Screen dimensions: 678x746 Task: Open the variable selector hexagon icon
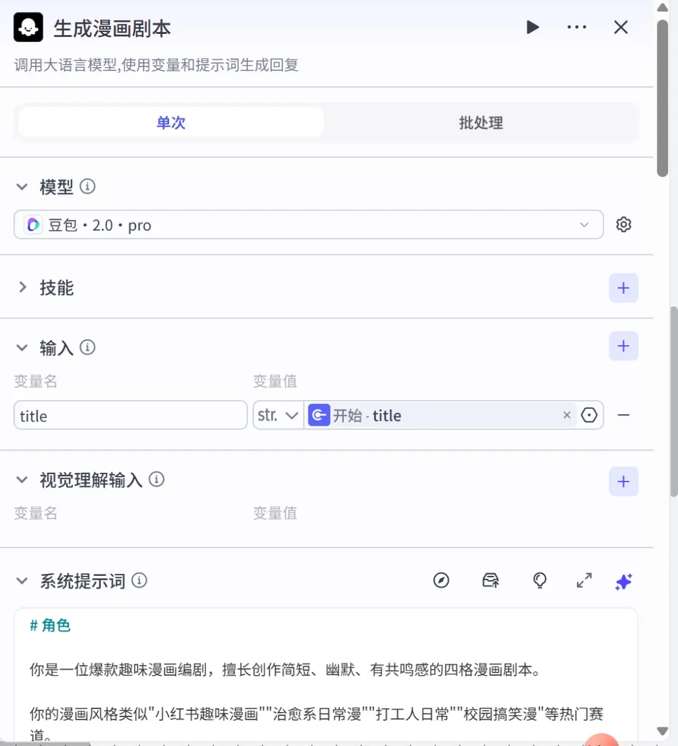coord(589,415)
